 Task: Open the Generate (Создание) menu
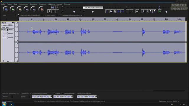(42, 4)
